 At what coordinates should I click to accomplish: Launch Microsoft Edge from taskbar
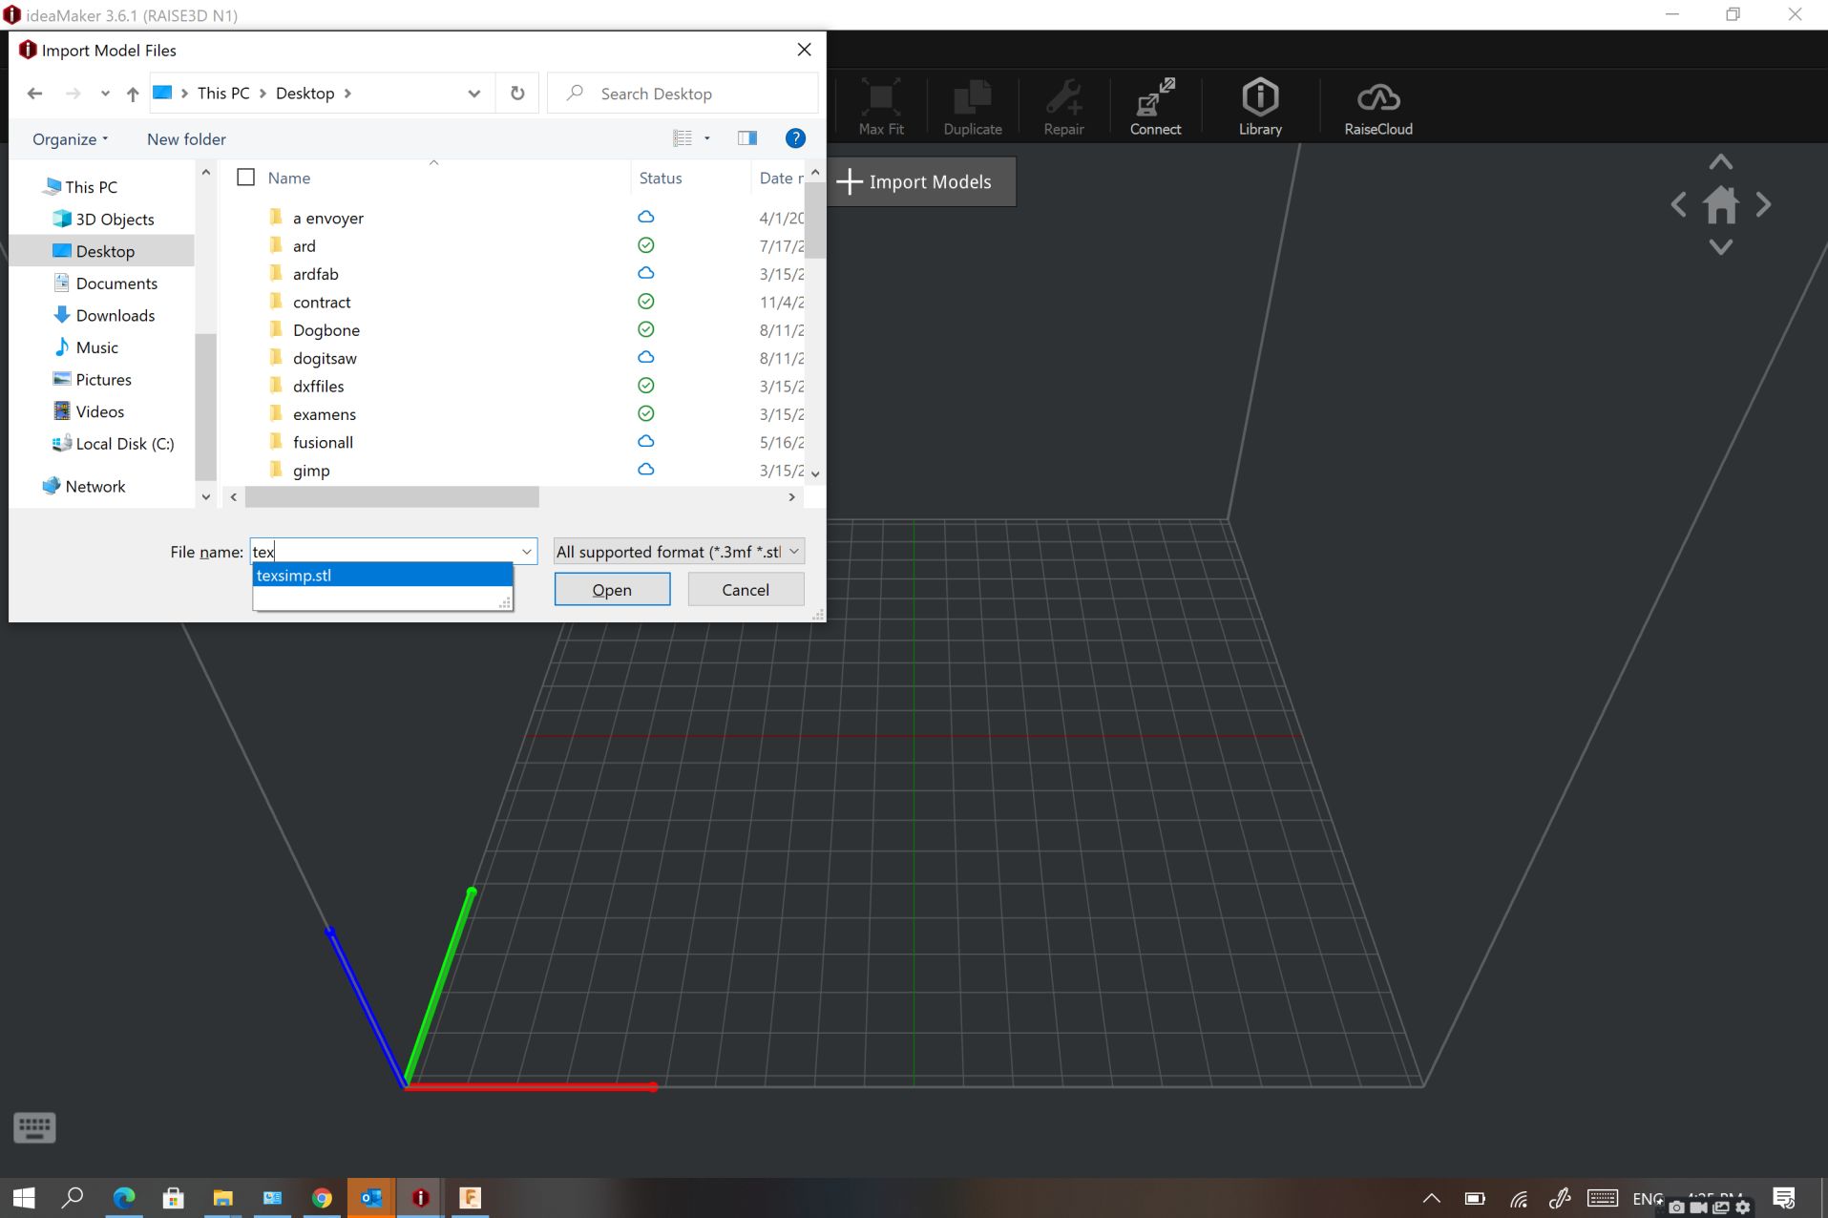124,1198
